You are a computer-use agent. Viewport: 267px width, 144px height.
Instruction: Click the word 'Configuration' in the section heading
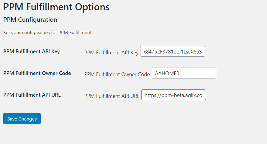tap(38, 20)
